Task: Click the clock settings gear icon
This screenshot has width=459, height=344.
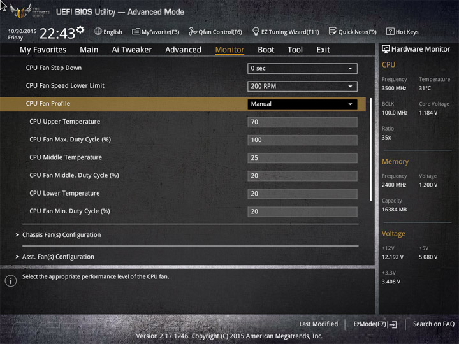Action: (x=80, y=29)
